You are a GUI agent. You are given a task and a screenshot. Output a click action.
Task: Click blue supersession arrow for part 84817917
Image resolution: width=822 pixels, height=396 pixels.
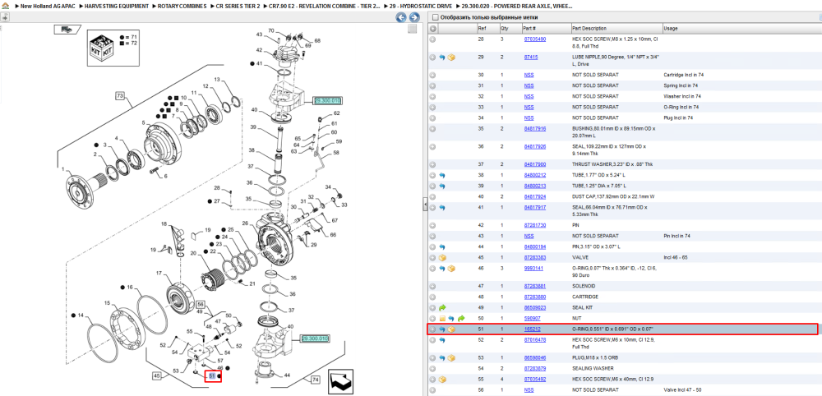pos(442,208)
